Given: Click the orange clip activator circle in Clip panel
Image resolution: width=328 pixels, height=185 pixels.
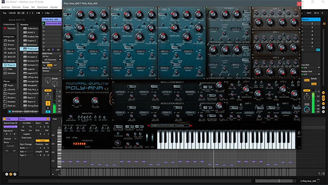Looking at the screenshot, I should pyautogui.click(x=5, y=119).
